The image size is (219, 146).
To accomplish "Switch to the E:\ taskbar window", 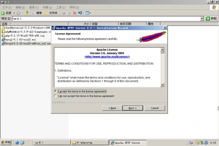I will click(x=52, y=142).
